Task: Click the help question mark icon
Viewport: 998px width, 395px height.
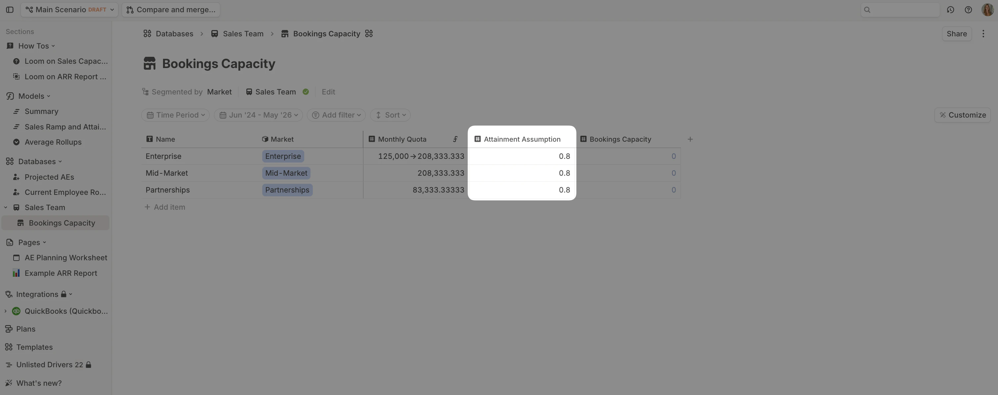Action: [968, 10]
